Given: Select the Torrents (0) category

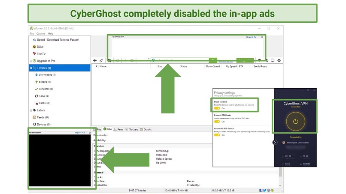Looking at the screenshot, I should 60,68.
